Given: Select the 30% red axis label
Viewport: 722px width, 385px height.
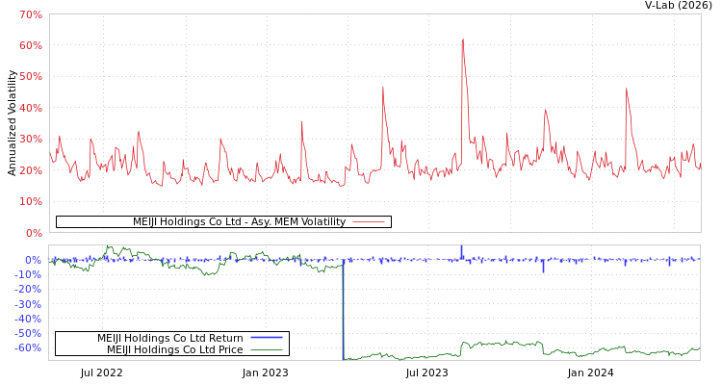Looking at the screenshot, I should coord(31,140).
